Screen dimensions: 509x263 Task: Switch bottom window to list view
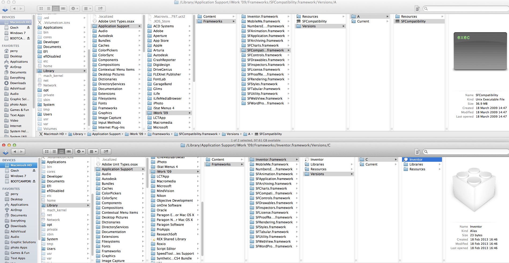point(54,152)
